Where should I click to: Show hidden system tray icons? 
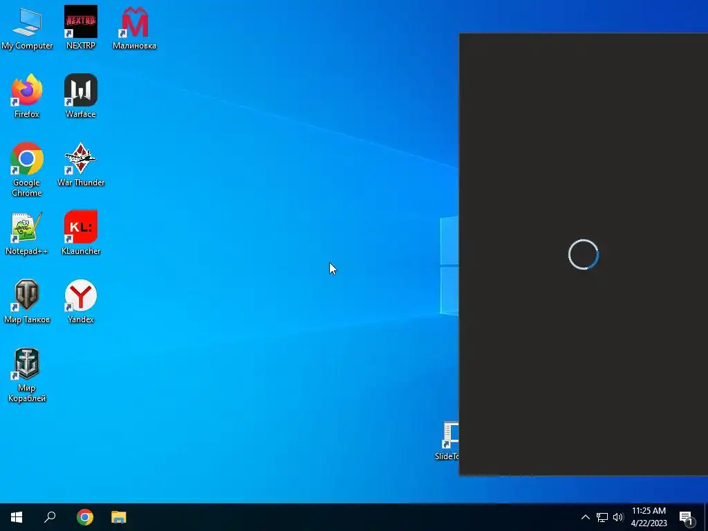585,517
